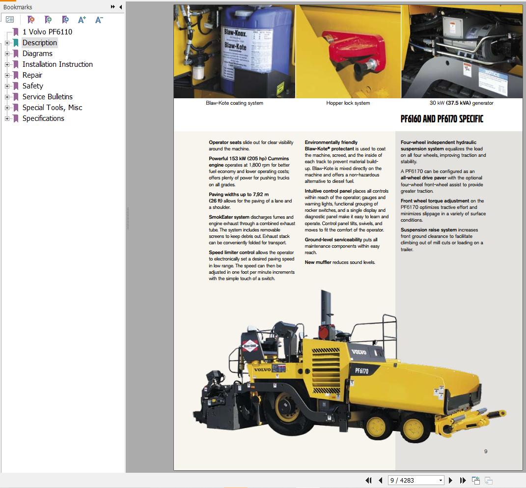Click the page number 9 in the page footer
Image resolution: width=526 pixels, height=488 pixels.
click(x=486, y=452)
